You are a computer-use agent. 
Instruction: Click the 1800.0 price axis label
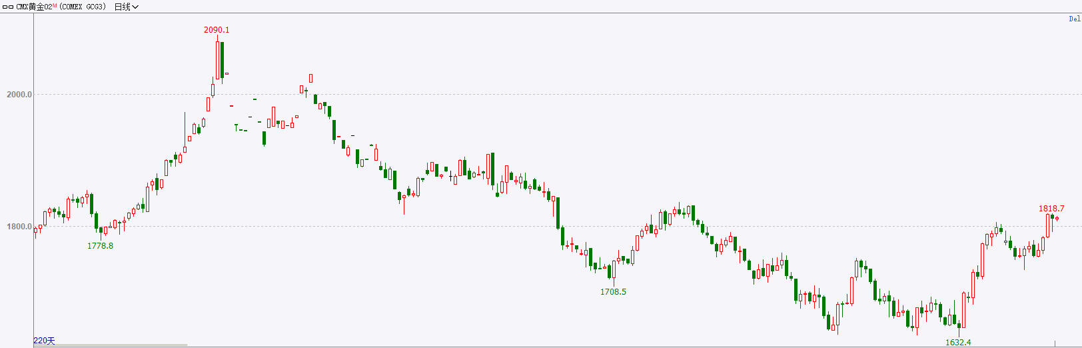19,227
